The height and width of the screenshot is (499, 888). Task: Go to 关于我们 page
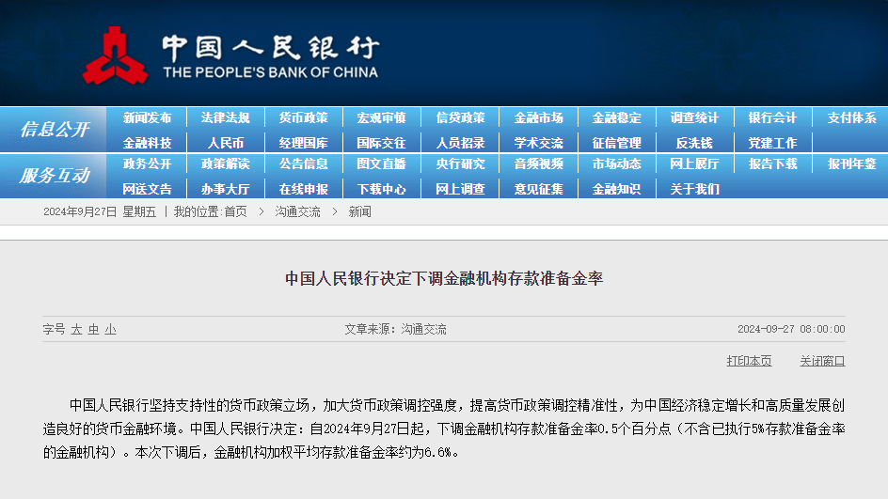[x=694, y=188]
